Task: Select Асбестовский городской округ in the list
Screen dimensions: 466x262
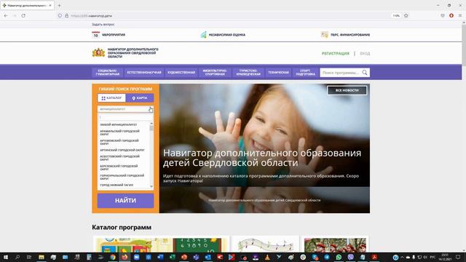Action: (x=119, y=158)
